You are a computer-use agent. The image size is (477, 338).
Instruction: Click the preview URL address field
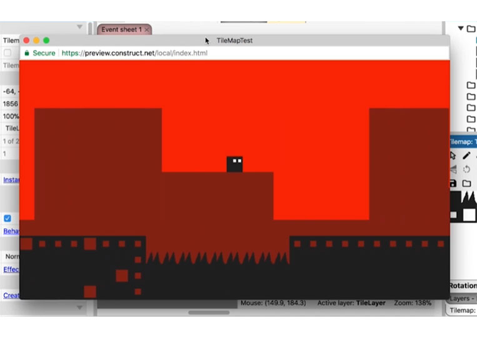134,53
